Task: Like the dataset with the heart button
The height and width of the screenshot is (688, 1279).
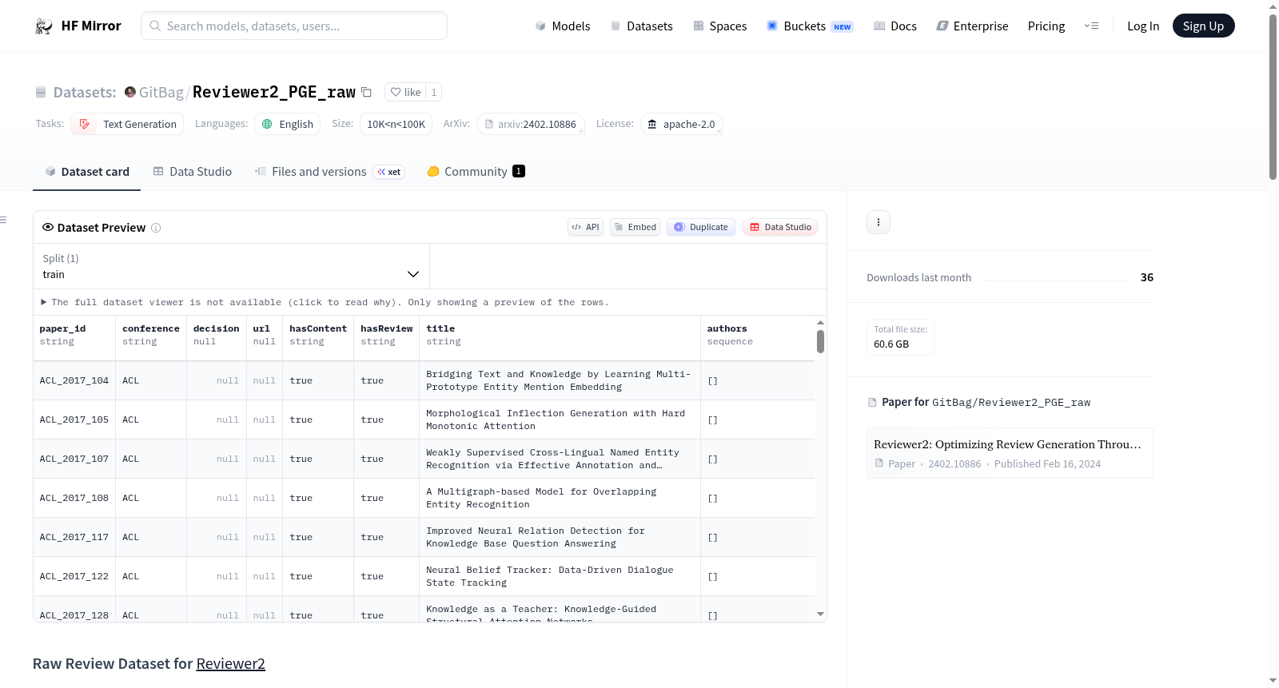Action: [x=405, y=92]
